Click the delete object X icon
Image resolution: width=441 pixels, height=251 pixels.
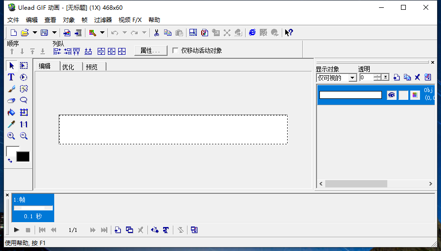point(418,77)
